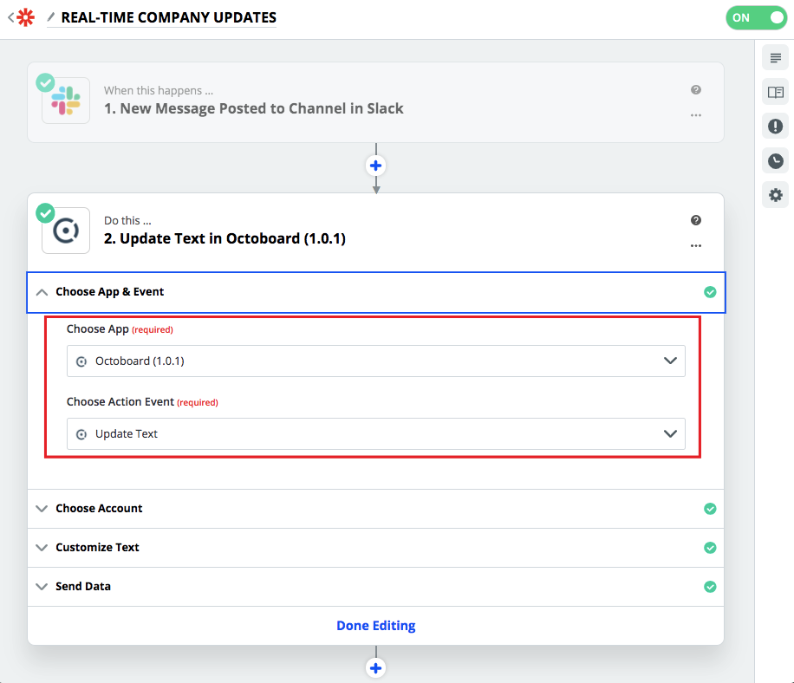The image size is (794, 683).
Task: Click the green checkmark on Send Data row
Action: (x=710, y=586)
